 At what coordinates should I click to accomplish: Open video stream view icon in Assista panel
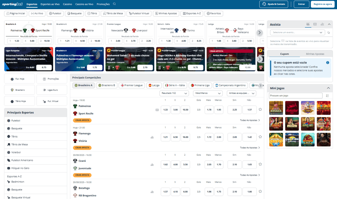pos(308,24)
